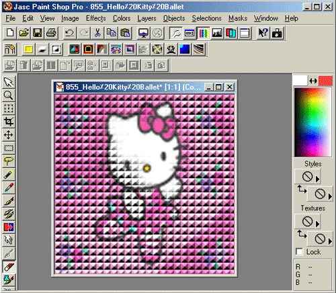Toggle the color palette toolbar button

pos(203,33)
